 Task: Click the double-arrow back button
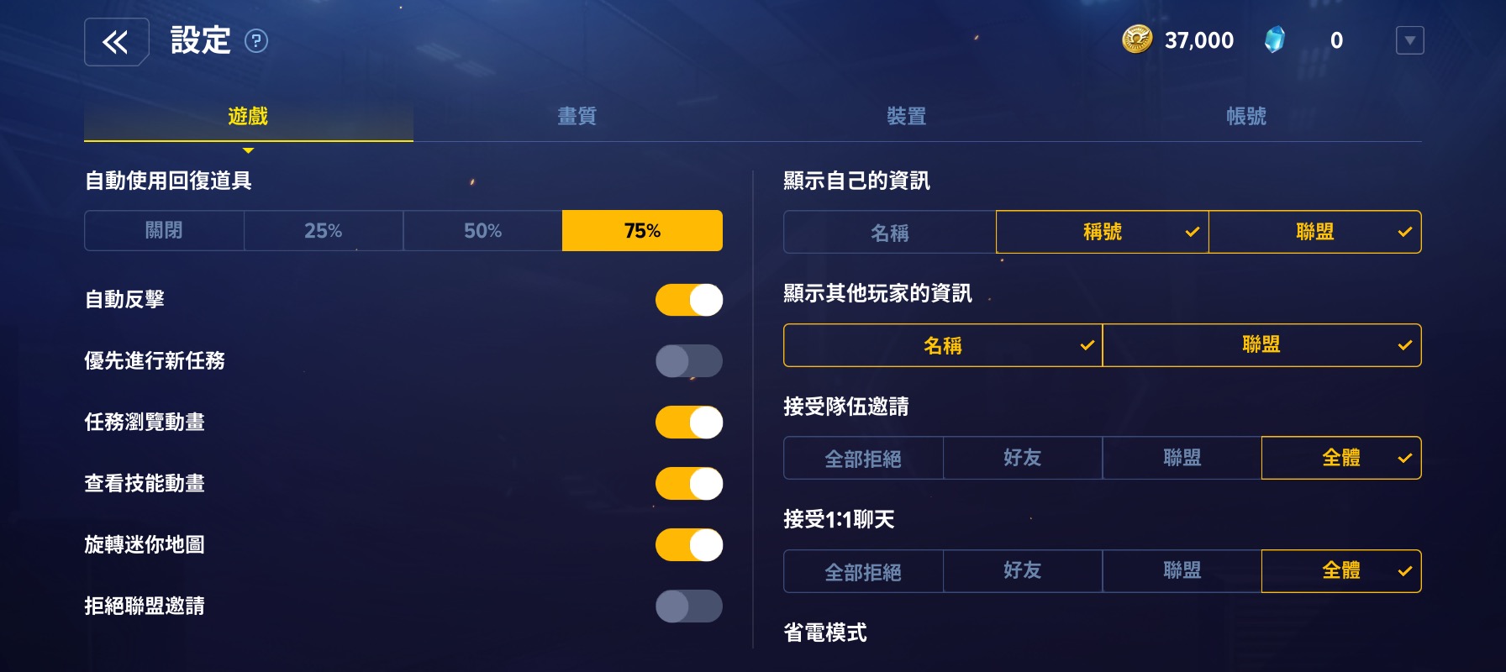[116, 41]
